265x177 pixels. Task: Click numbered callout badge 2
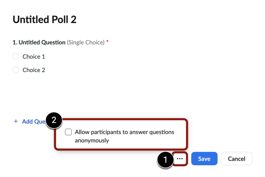(54, 120)
